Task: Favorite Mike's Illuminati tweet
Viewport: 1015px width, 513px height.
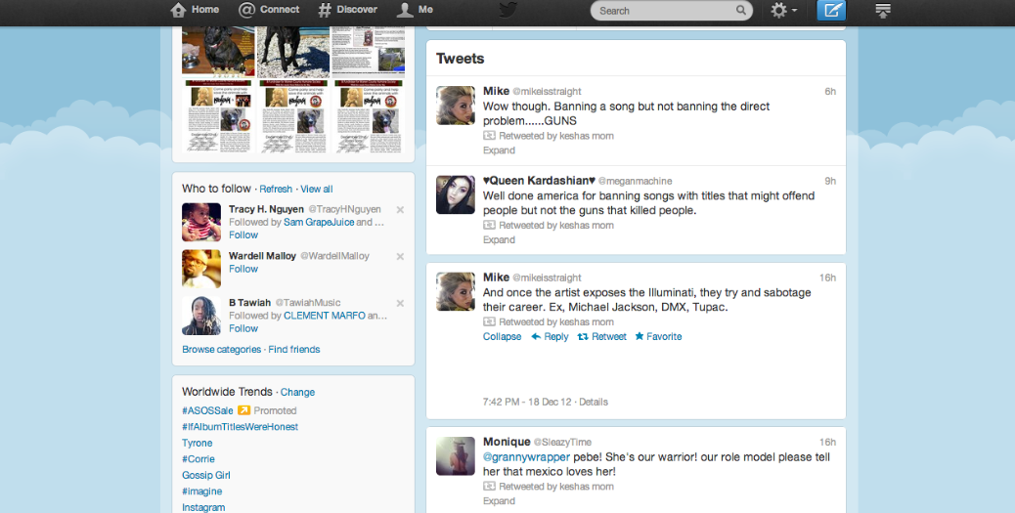Action: pyautogui.click(x=658, y=336)
